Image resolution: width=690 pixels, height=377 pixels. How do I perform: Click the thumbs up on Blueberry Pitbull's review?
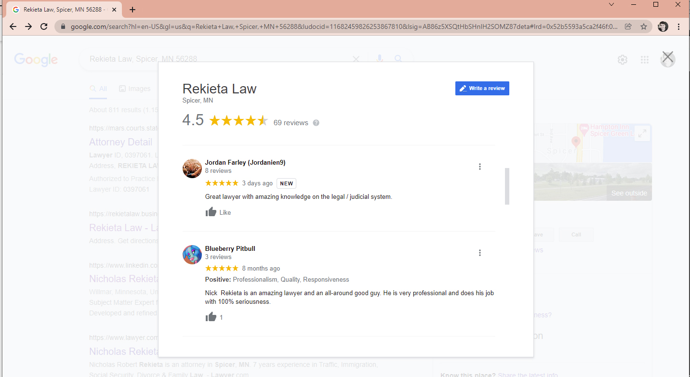211,317
